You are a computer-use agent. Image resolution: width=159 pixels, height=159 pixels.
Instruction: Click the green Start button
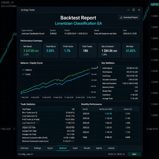pyautogui.click(x=134, y=154)
